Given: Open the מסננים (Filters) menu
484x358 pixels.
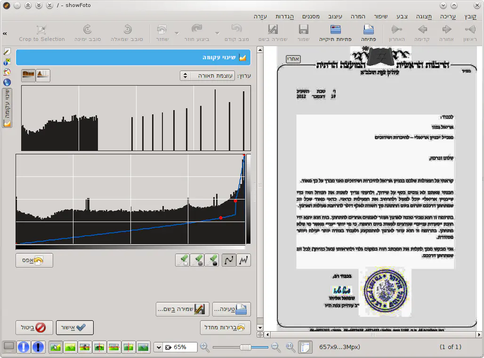Looking at the screenshot, I should pos(310,16).
